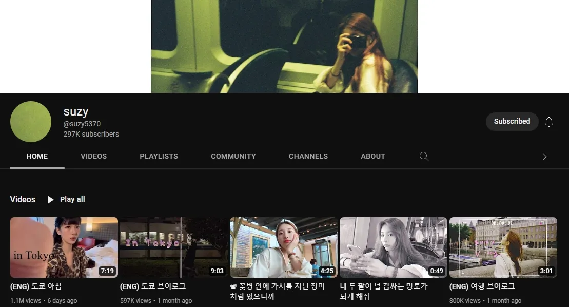Viewport: 569px width, 307px height.
Task: Open the 7:19 Tokyo morning video thumbnail
Action: click(x=64, y=247)
